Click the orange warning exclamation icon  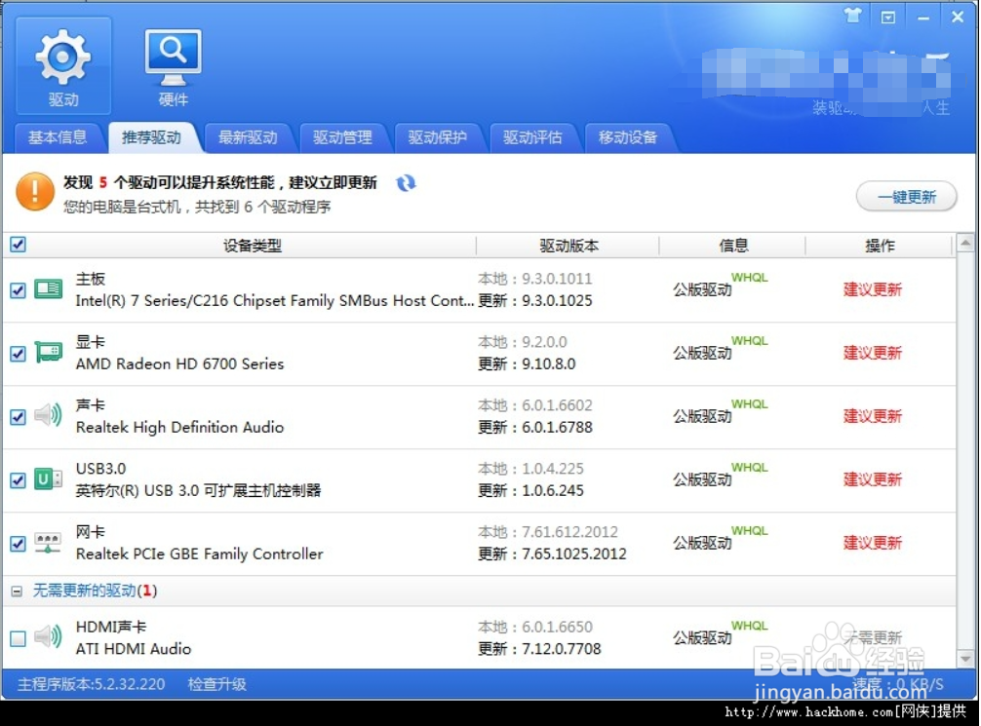(x=35, y=192)
